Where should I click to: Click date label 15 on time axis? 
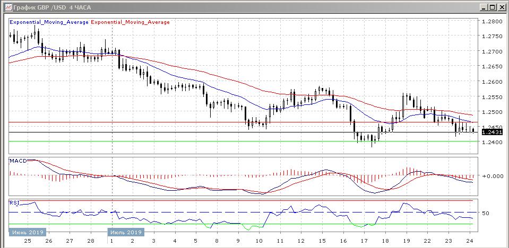tap(322, 241)
